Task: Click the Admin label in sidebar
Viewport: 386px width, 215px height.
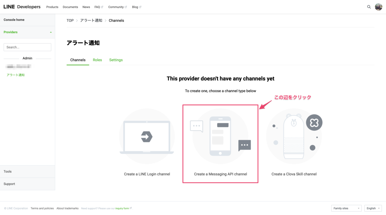Action: [x=27, y=58]
